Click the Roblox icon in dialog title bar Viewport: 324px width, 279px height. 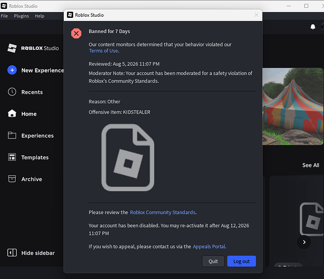[70, 15]
